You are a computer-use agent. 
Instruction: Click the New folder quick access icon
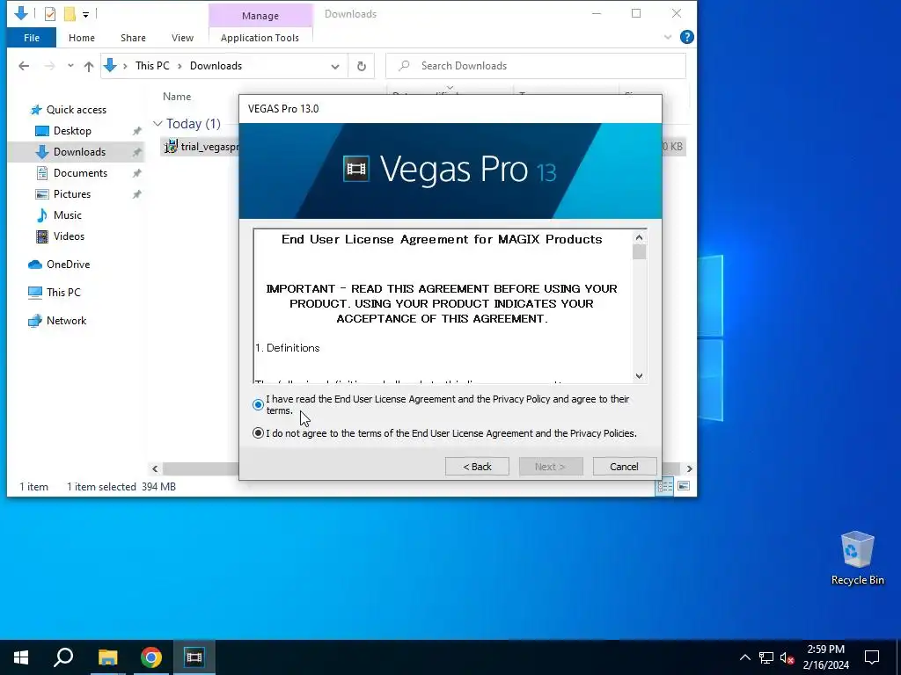coord(70,13)
